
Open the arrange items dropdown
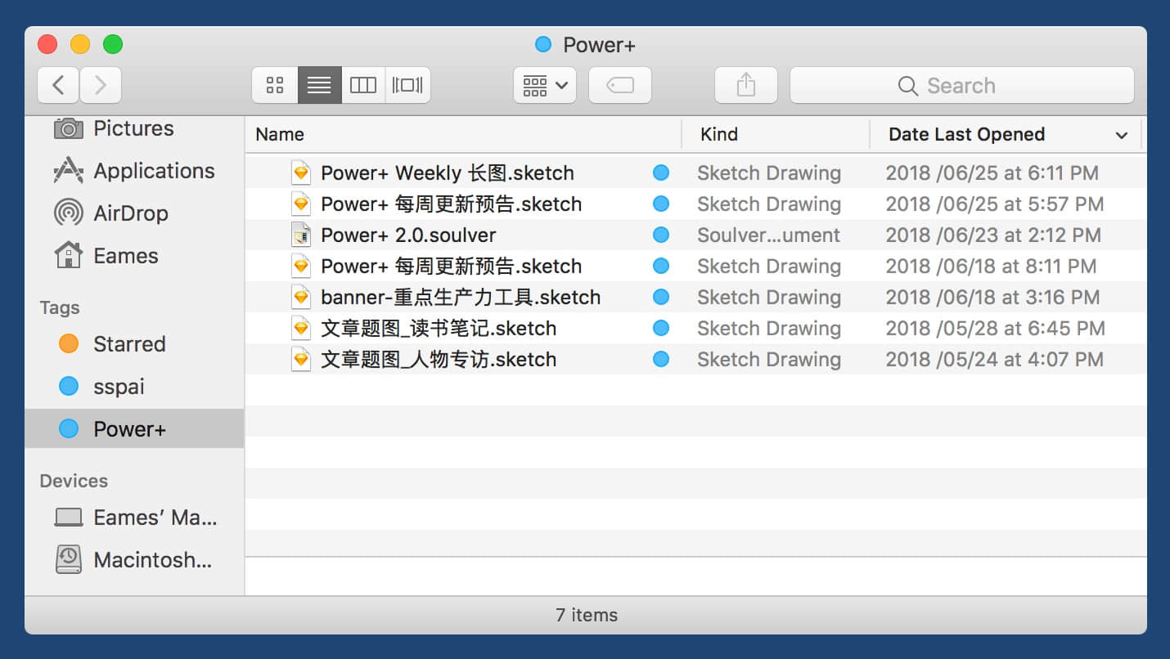pyautogui.click(x=544, y=85)
